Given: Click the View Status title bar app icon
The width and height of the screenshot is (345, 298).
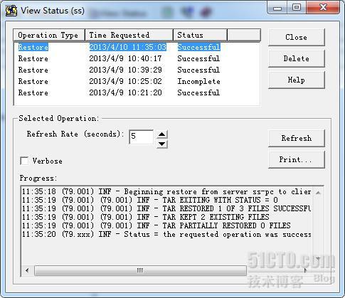Looking at the screenshot, I should click(x=11, y=11).
